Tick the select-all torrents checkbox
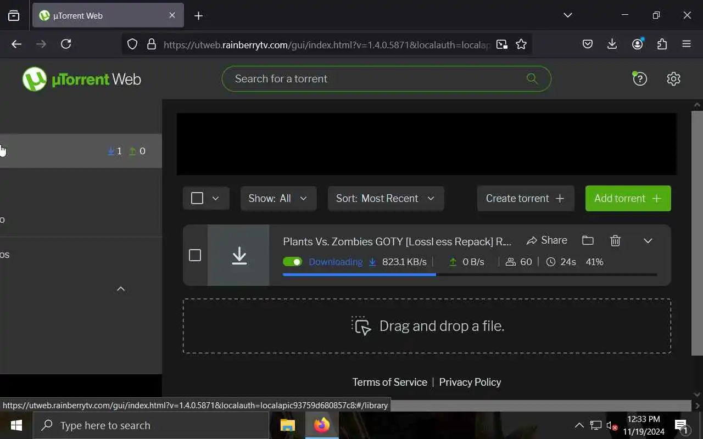 (x=197, y=198)
